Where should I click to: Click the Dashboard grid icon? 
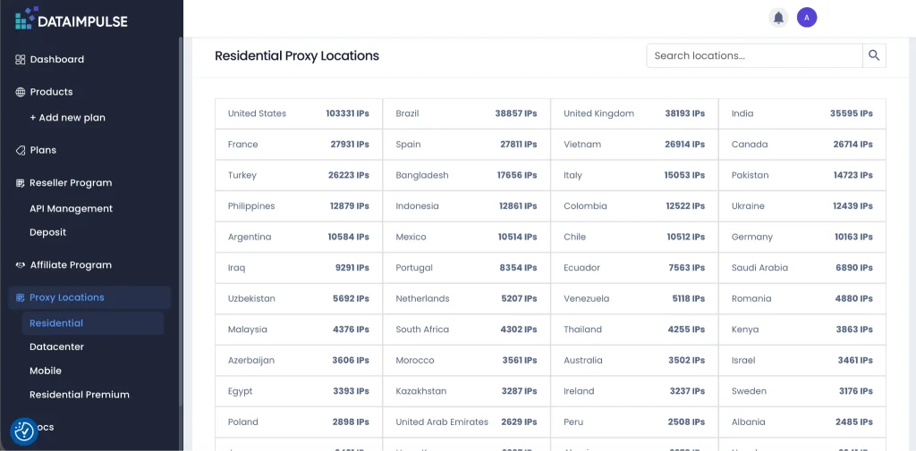point(20,60)
